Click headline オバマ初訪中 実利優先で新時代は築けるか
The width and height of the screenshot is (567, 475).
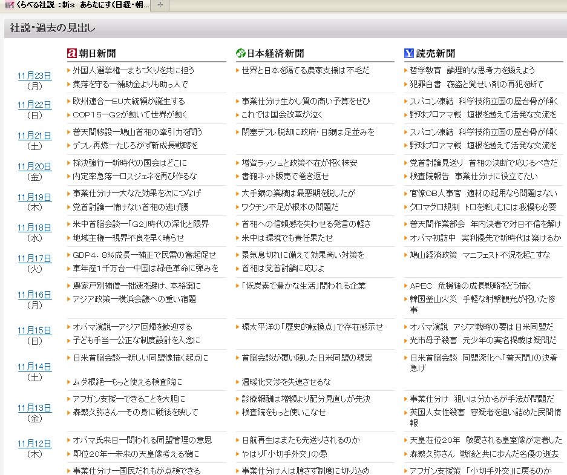485,238
